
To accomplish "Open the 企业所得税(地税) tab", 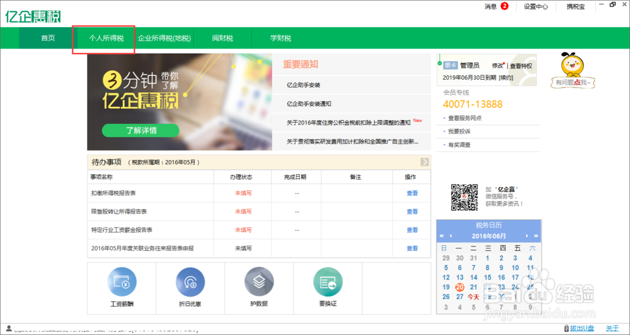I will coord(164,38).
